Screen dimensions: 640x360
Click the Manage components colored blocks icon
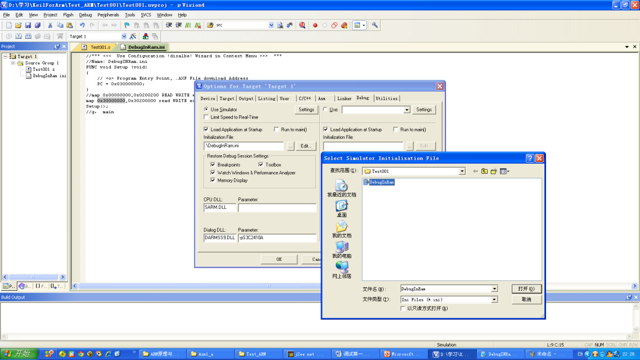(x=145, y=37)
